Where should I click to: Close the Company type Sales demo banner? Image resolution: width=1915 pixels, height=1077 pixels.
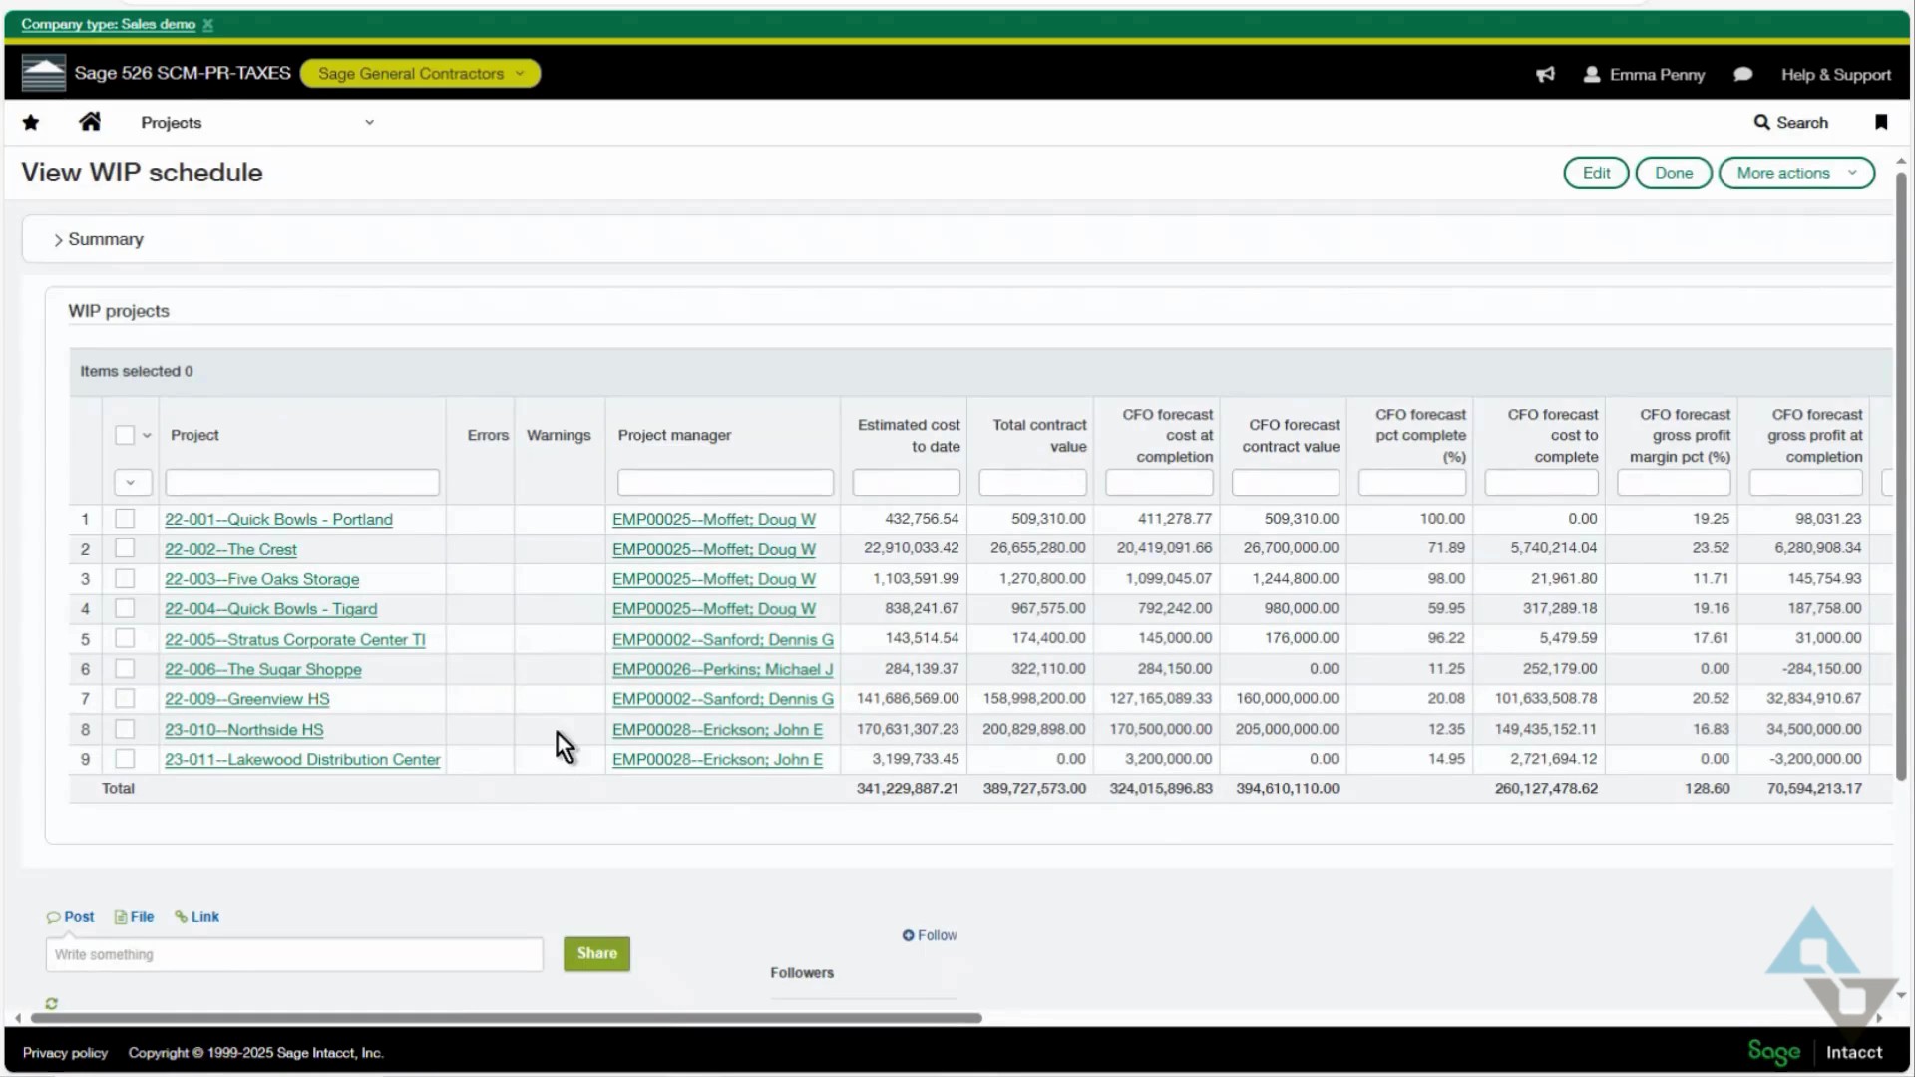coord(207,24)
